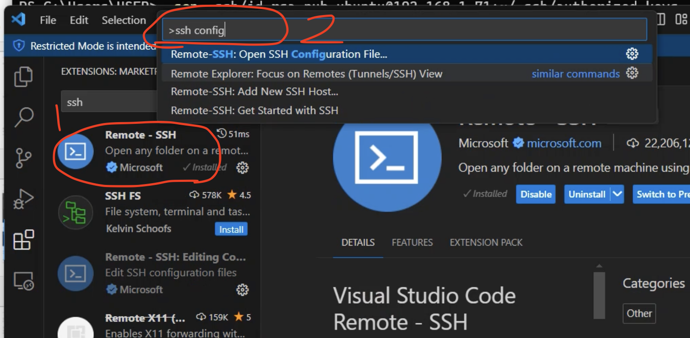Click the Restricted Mode banner text
The width and height of the screenshot is (690, 338).
click(93, 46)
